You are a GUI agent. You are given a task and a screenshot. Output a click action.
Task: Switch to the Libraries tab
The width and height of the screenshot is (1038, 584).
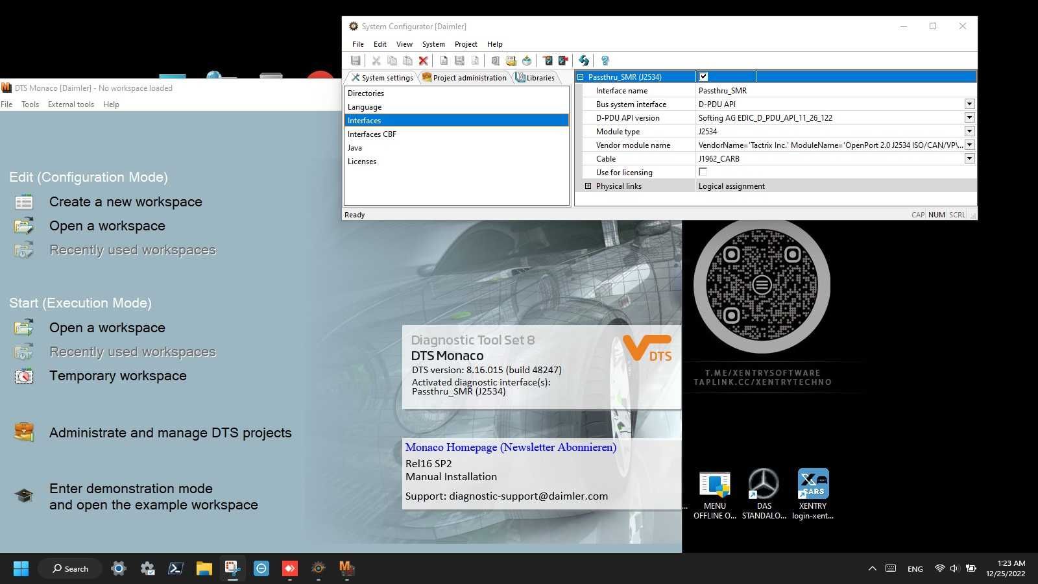(535, 78)
